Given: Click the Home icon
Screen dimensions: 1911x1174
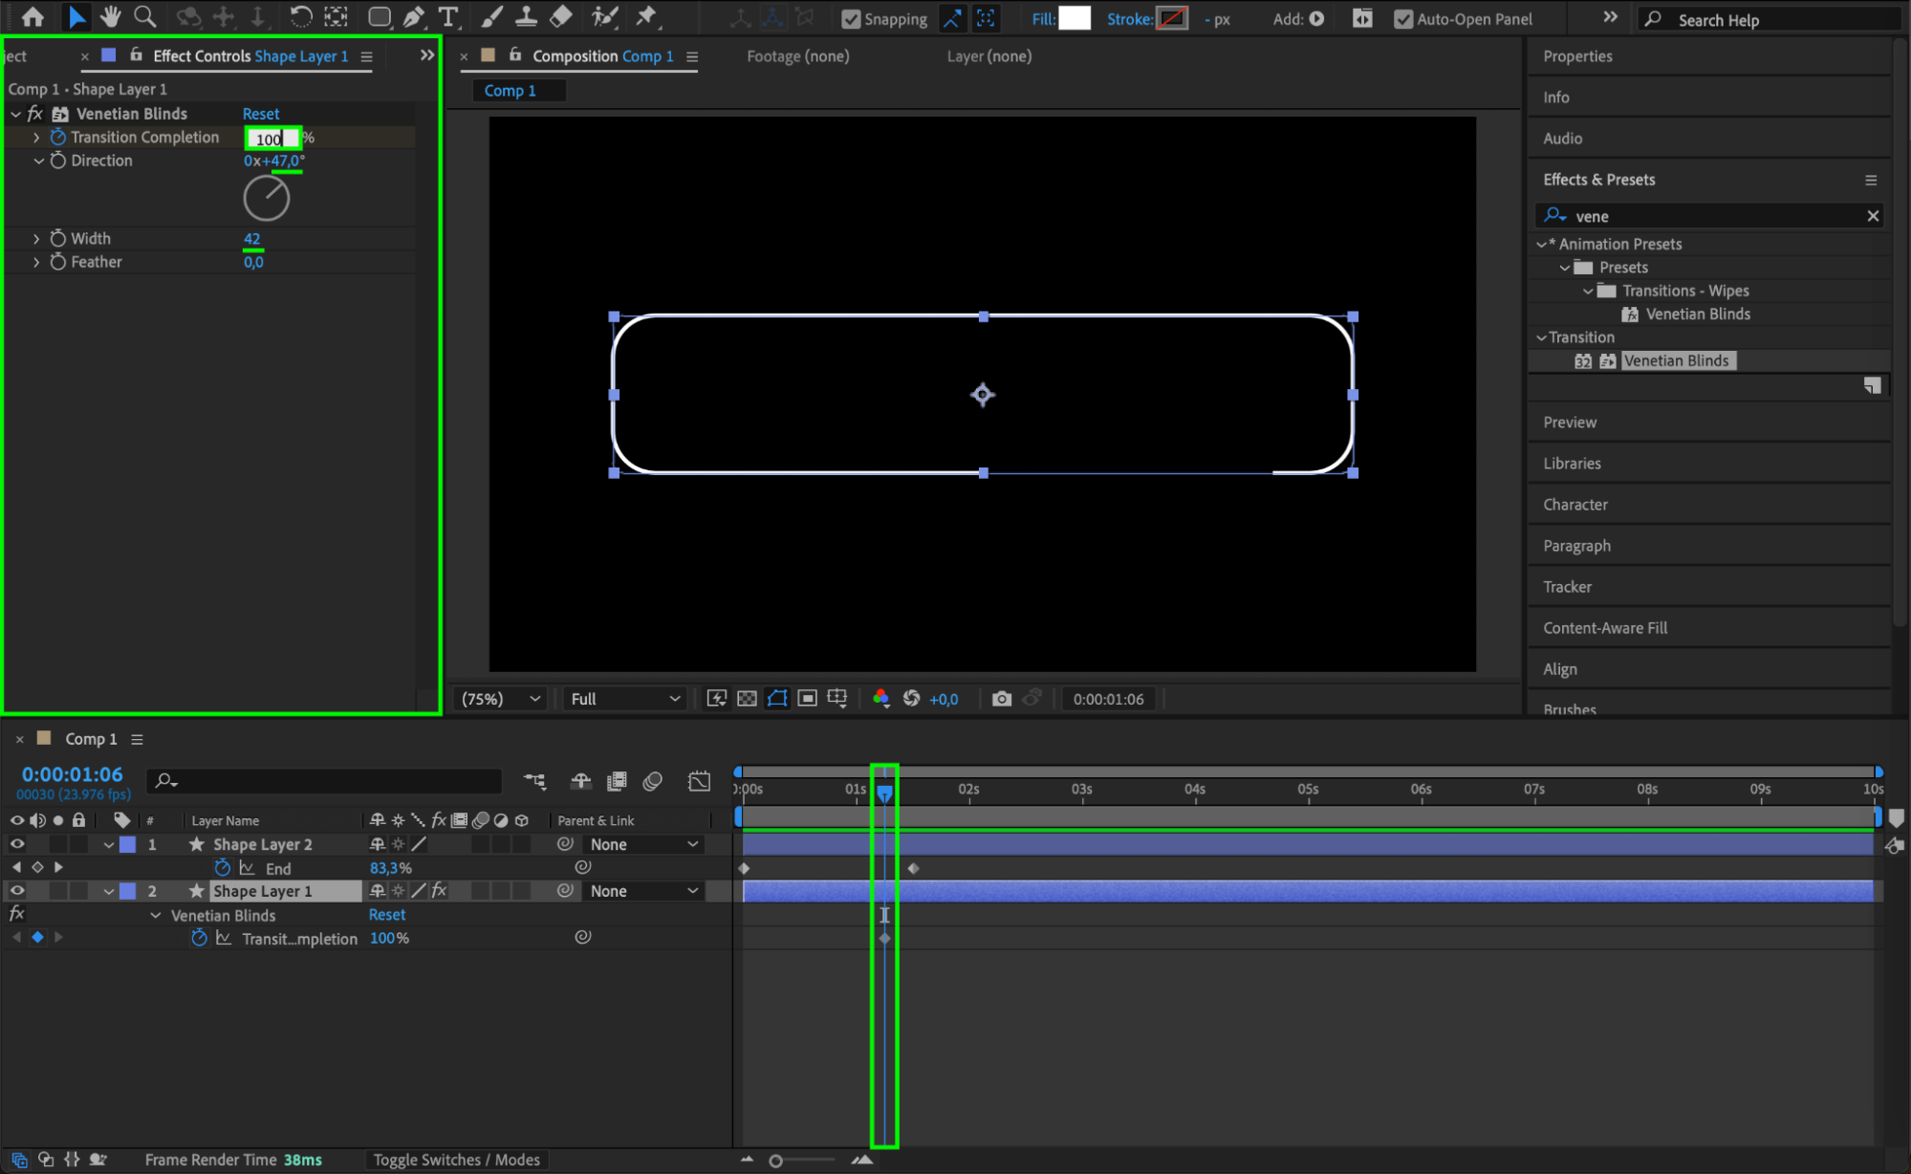Looking at the screenshot, I should coord(33,16).
